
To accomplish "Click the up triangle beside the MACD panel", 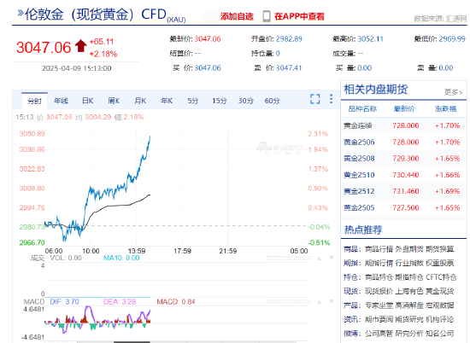I will [x=320, y=302].
